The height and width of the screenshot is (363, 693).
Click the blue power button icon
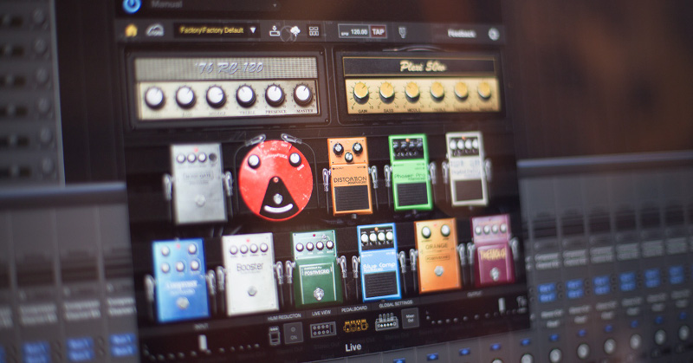[x=132, y=5]
